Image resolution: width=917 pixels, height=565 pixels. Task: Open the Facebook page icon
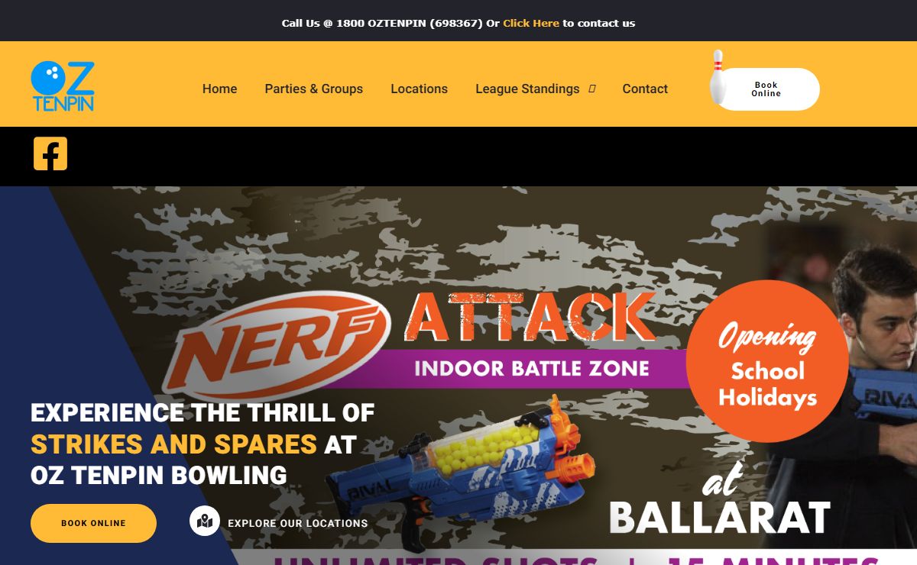pos(50,153)
